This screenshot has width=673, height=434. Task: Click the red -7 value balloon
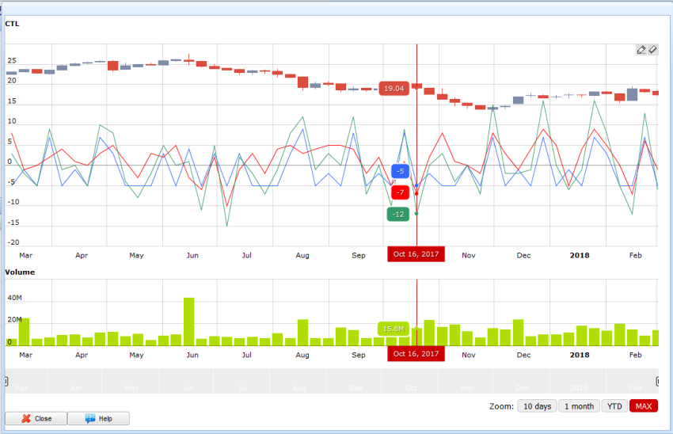pyautogui.click(x=401, y=192)
